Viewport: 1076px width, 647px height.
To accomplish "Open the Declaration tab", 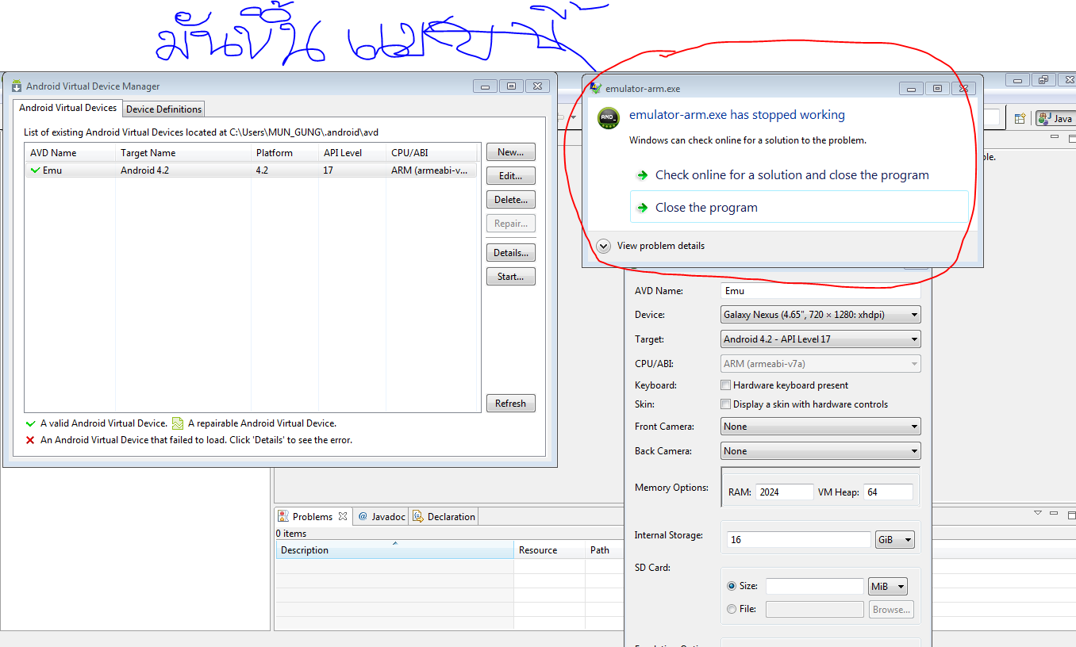I will pos(444,517).
